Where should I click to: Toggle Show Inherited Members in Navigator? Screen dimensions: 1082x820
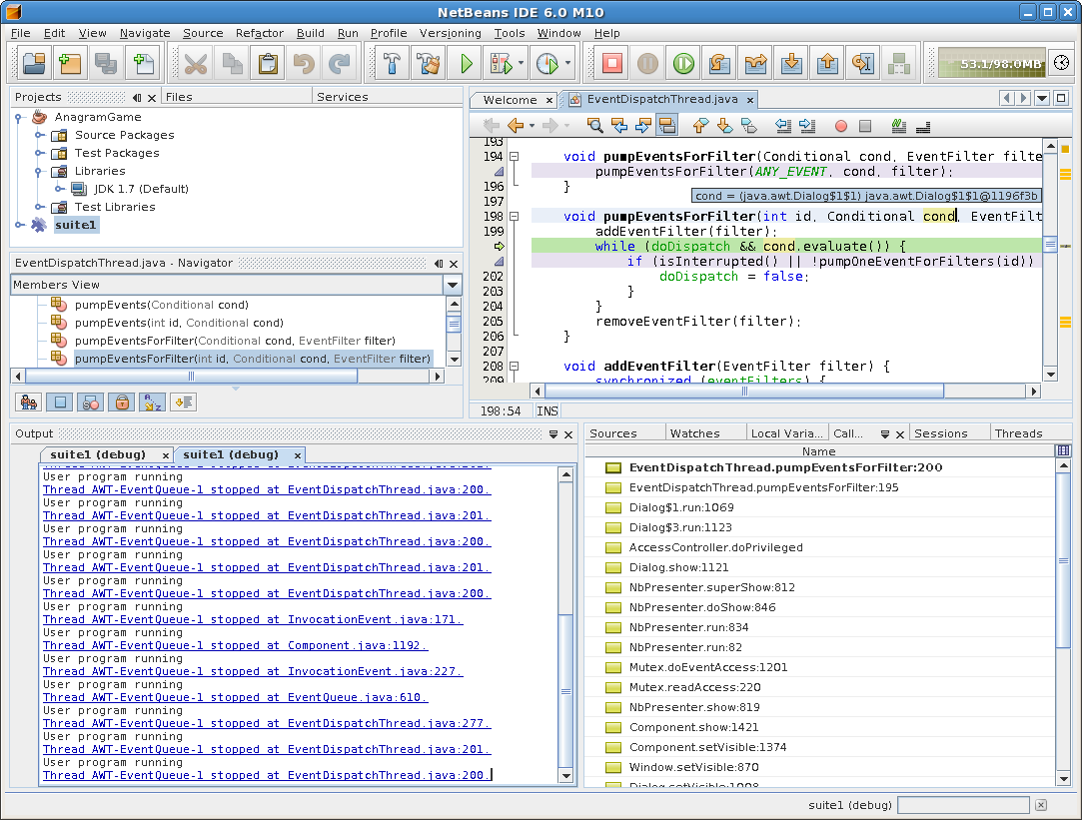point(29,403)
